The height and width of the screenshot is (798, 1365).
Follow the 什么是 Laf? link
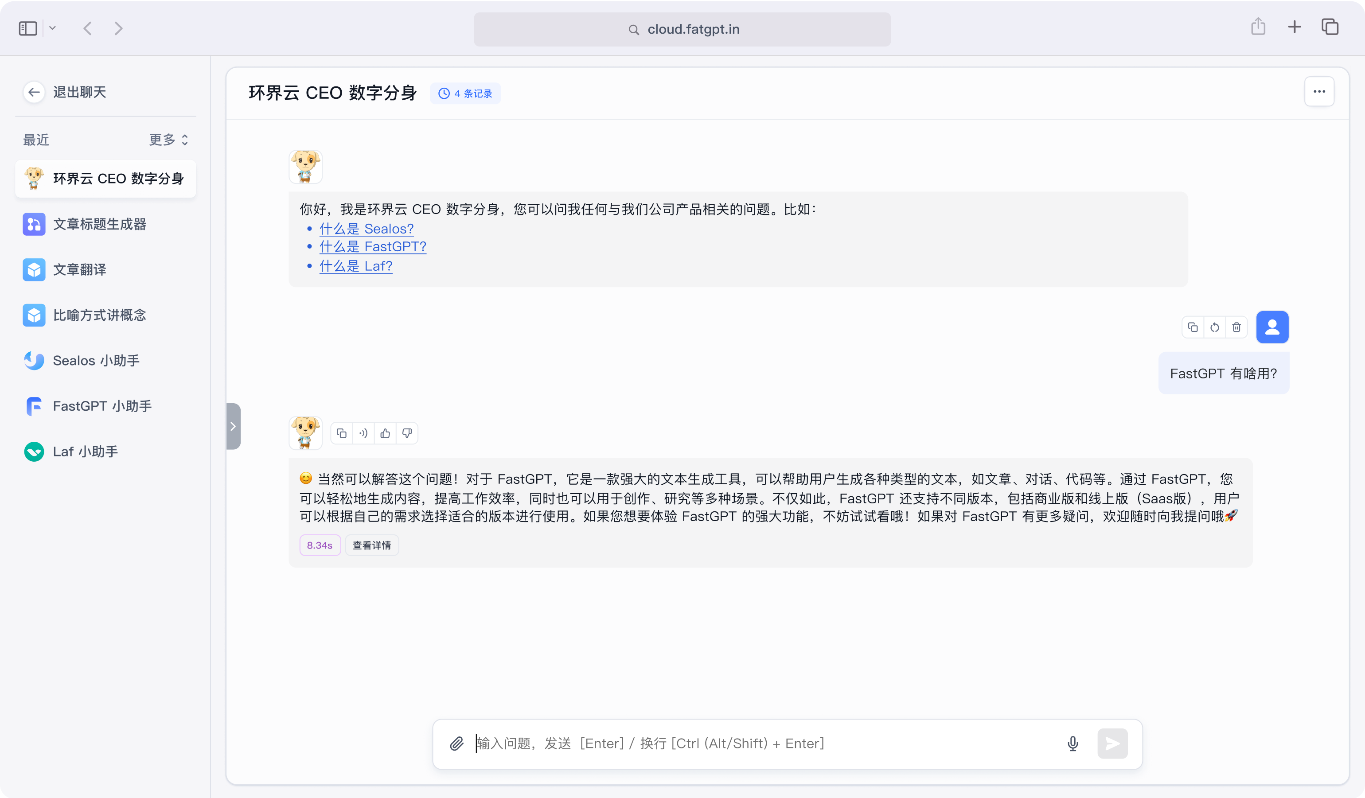pos(356,266)
